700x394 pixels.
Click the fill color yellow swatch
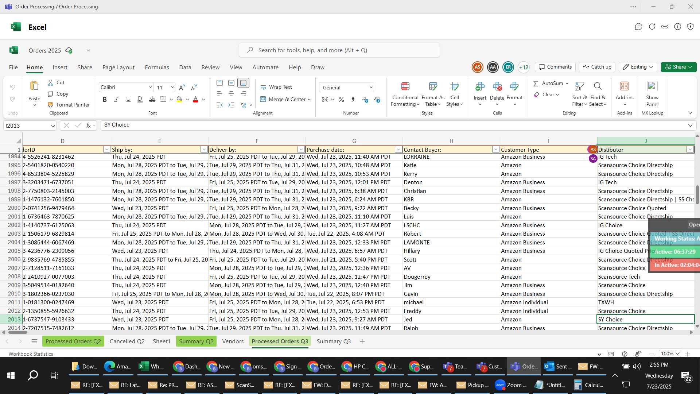point(179,99)
